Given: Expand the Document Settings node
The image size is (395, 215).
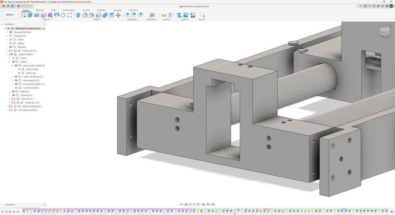Looking at the screenshot, I should (7, 32).
